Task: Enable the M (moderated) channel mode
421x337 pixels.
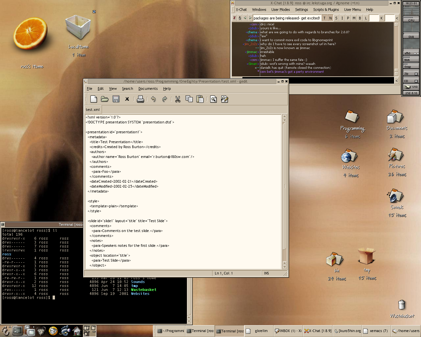Action: tap(354, 18)
